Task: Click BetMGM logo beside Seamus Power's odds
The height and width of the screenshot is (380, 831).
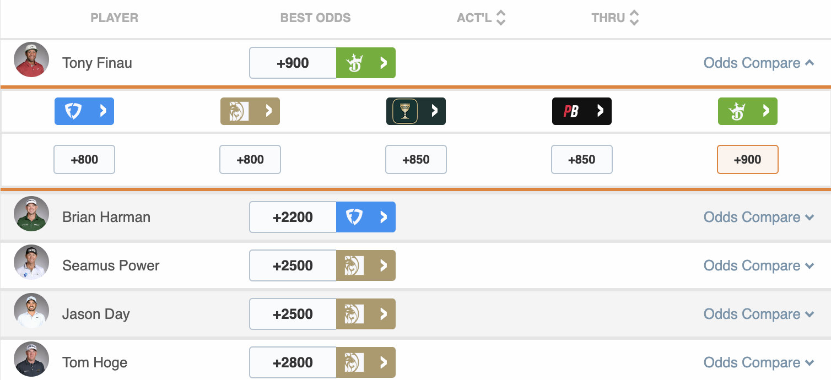Action: click(x=366, y=265)
